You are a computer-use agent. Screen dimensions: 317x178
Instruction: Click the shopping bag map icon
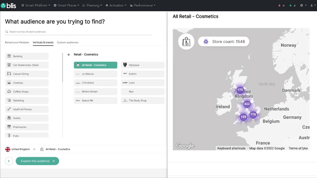click(186, 42)
